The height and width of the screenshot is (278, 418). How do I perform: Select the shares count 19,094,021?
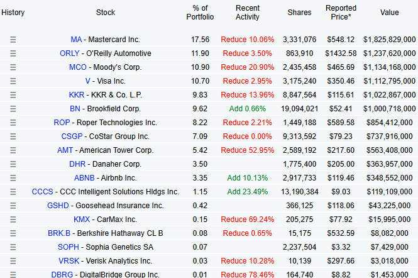coord(300,109)
